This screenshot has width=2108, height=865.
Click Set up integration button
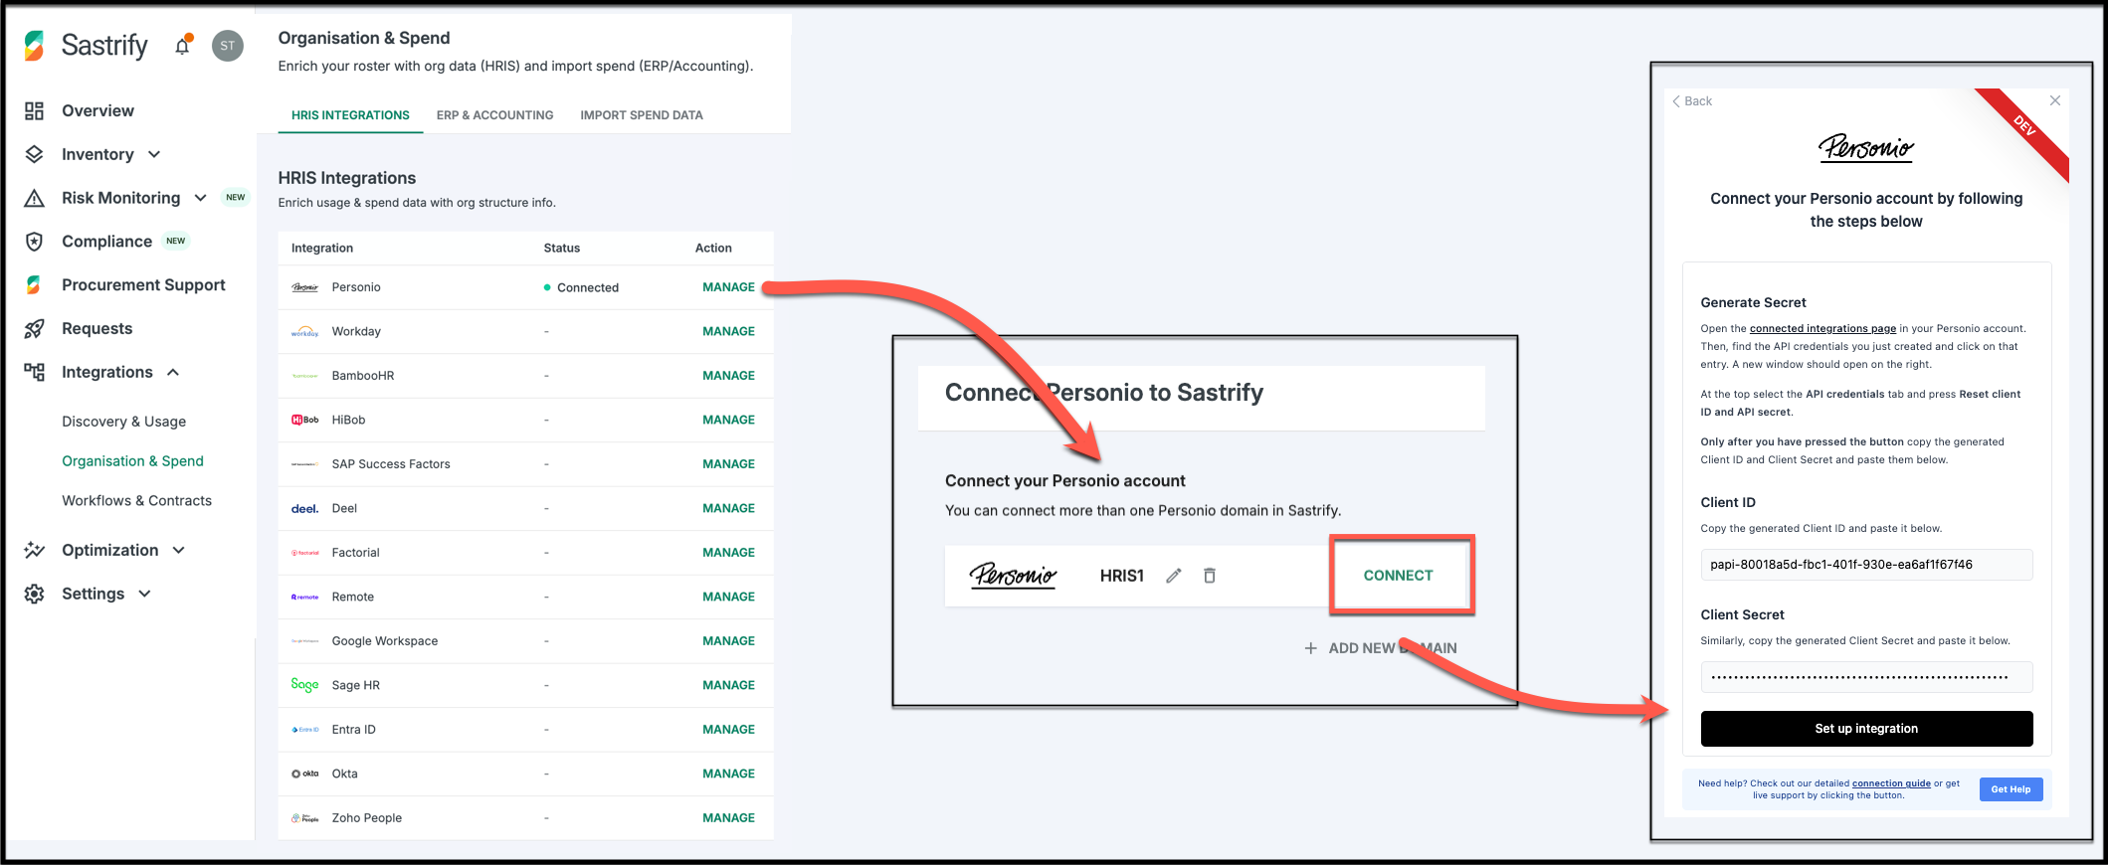(1866, 729)
